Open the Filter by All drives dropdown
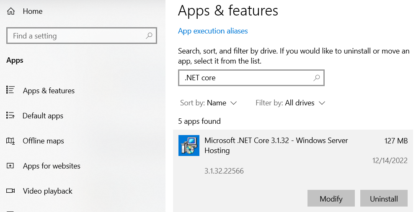Viewport: 416px width, 212px height. [290, 103]
